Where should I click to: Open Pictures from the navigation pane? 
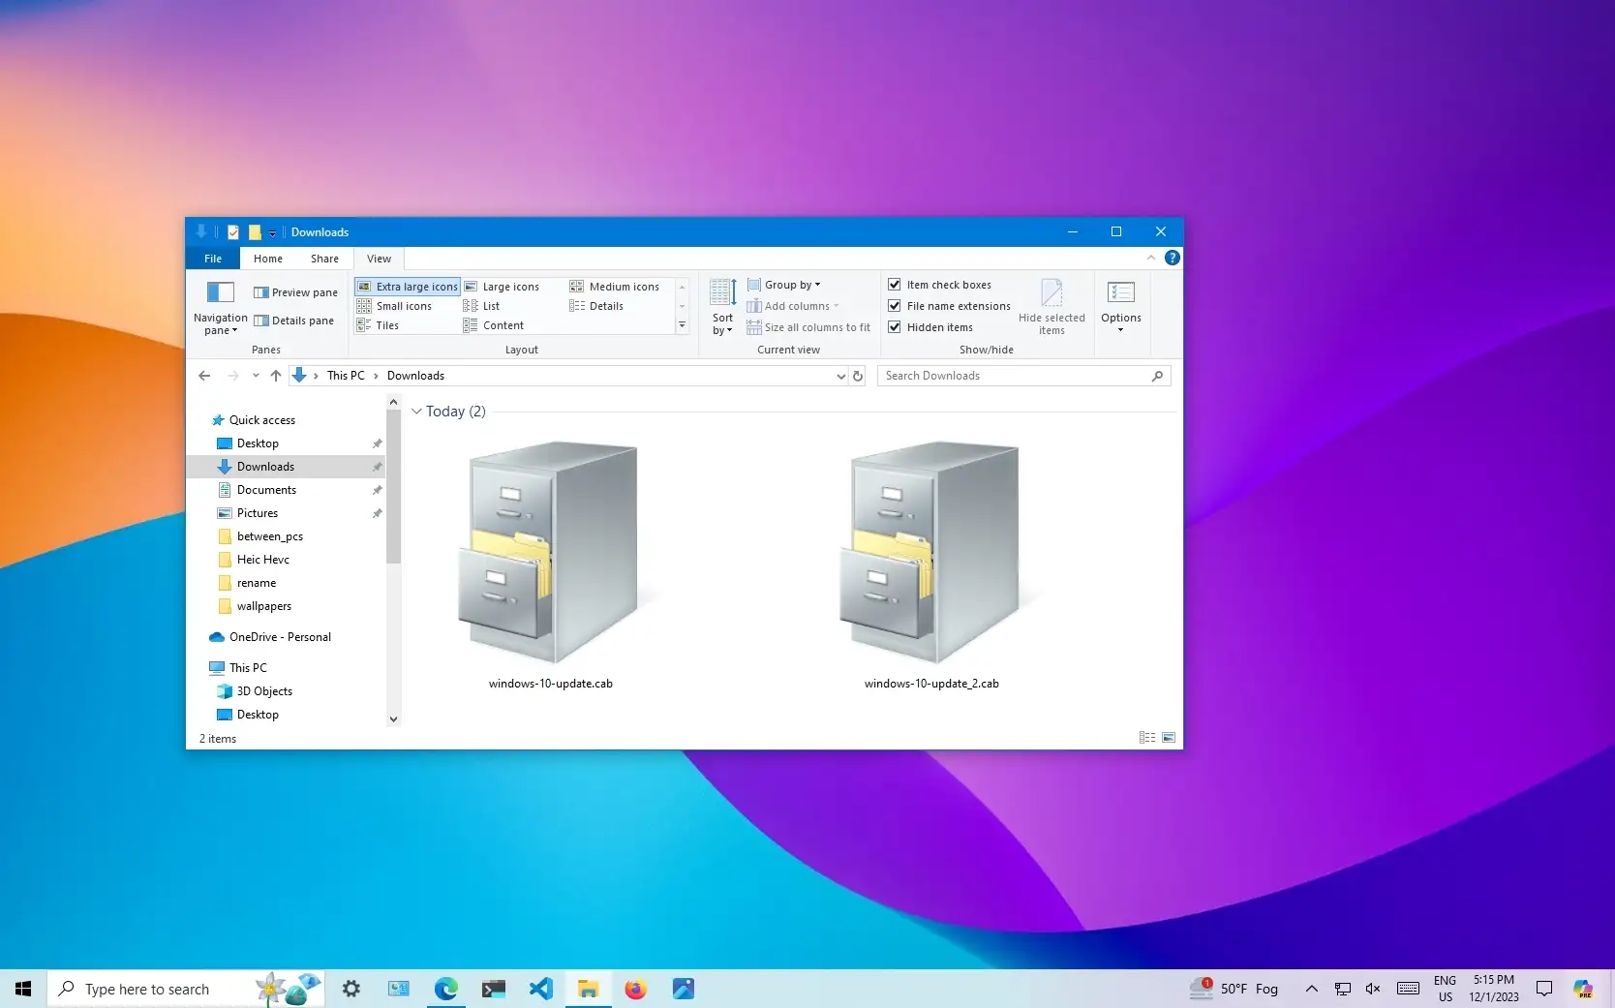click(x=256, y=513)
